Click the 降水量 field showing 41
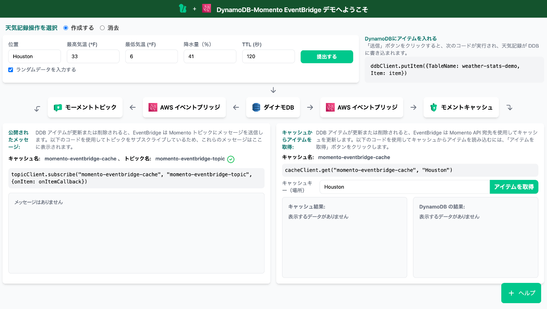The height and width of the screenshot is (309, 547). (x=210, y=57)
